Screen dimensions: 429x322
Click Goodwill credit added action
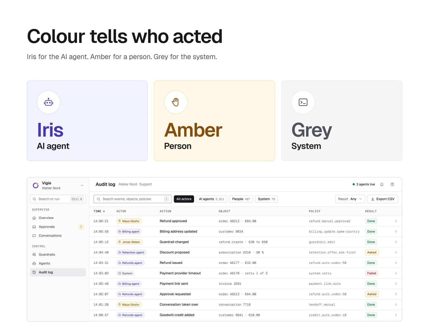[177, 315]
